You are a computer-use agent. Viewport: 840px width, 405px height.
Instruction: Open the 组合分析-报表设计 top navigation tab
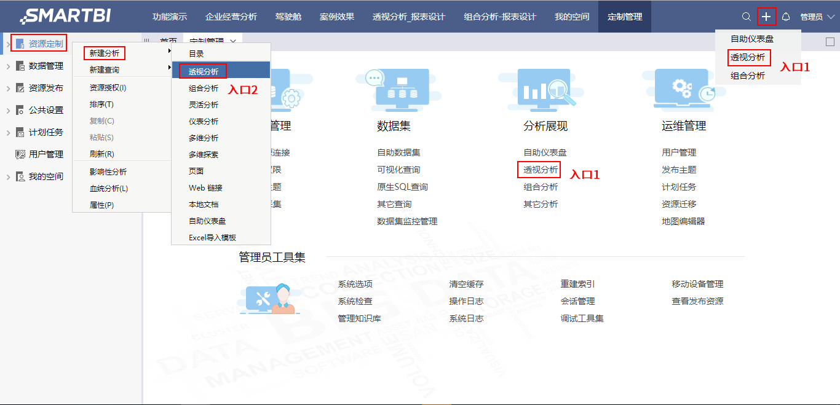[500, 17]
